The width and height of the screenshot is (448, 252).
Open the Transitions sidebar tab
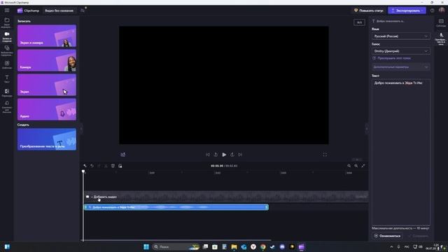click(7, 93)
